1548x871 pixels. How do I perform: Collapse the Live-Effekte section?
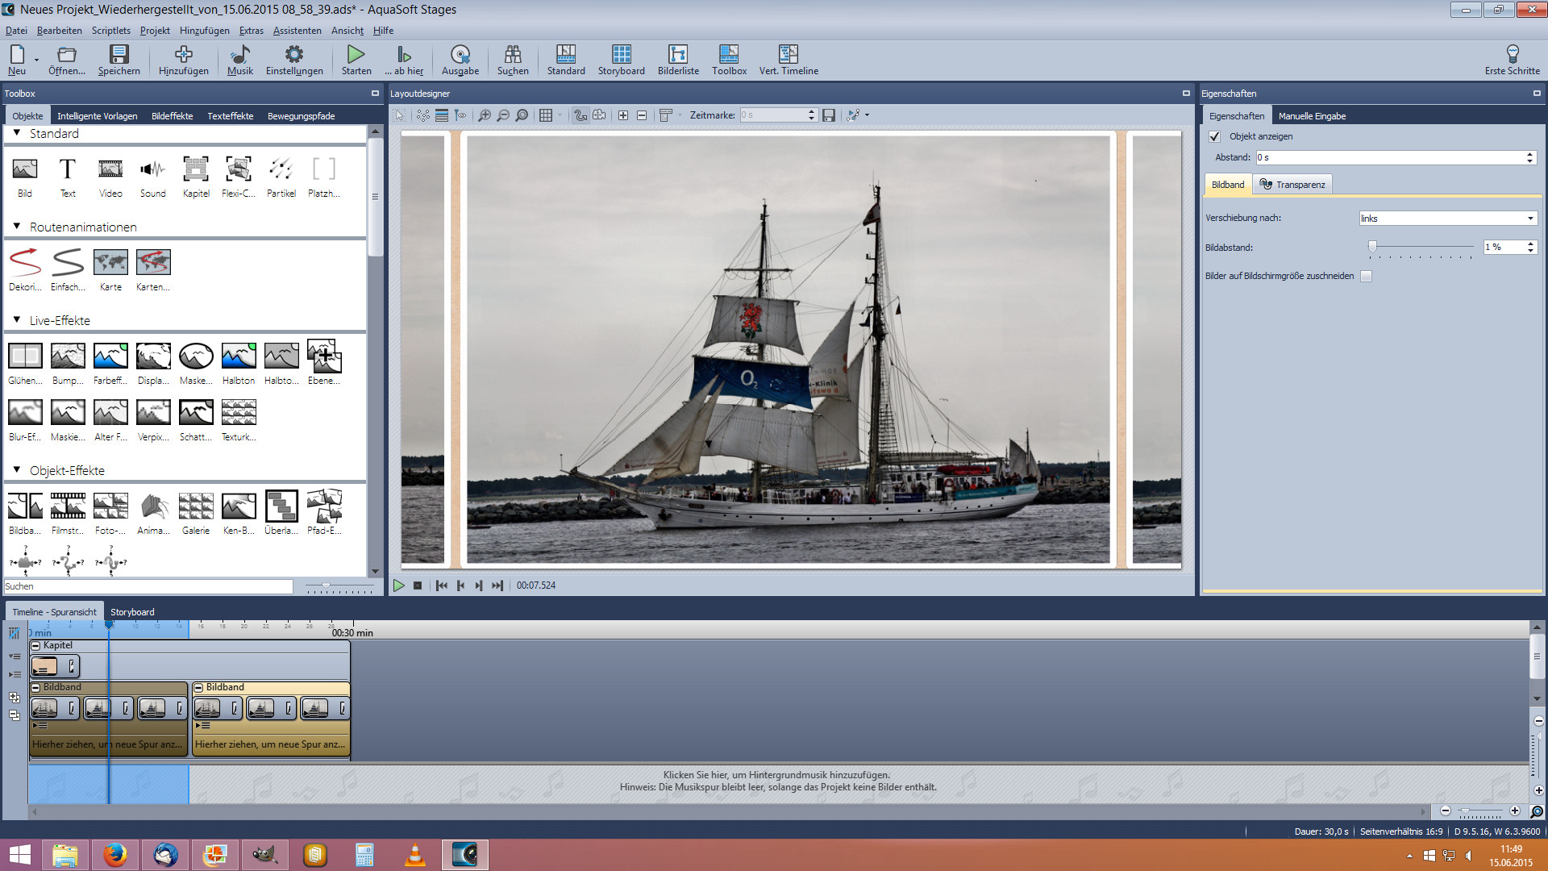pyautogui.click(x=17, y=320)
